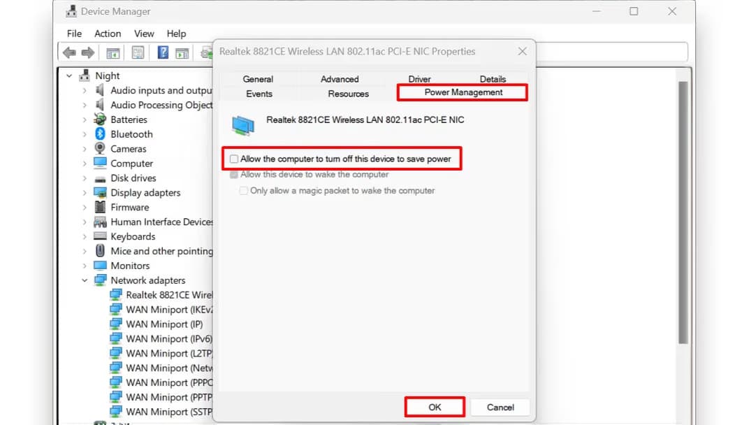This screenshot has height=425, width=749.
Task: Switch to the Advanced tab
Action: tap(340, 79)
